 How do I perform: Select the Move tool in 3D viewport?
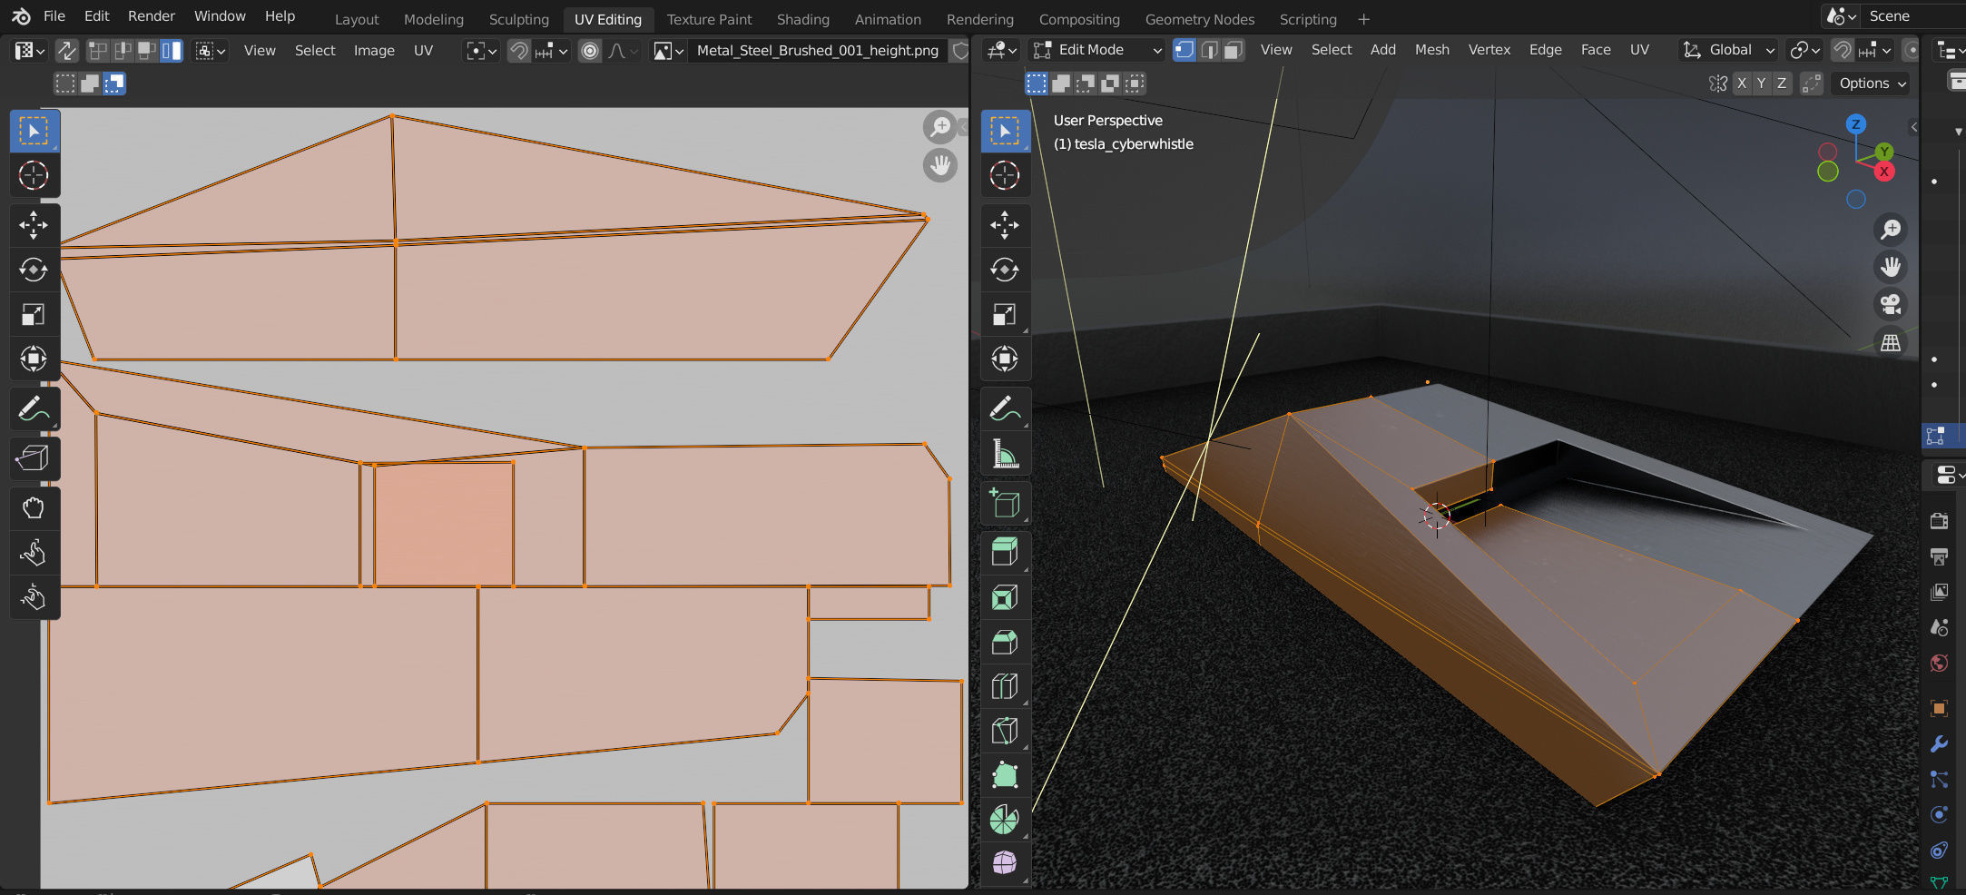coord(1005,225)
